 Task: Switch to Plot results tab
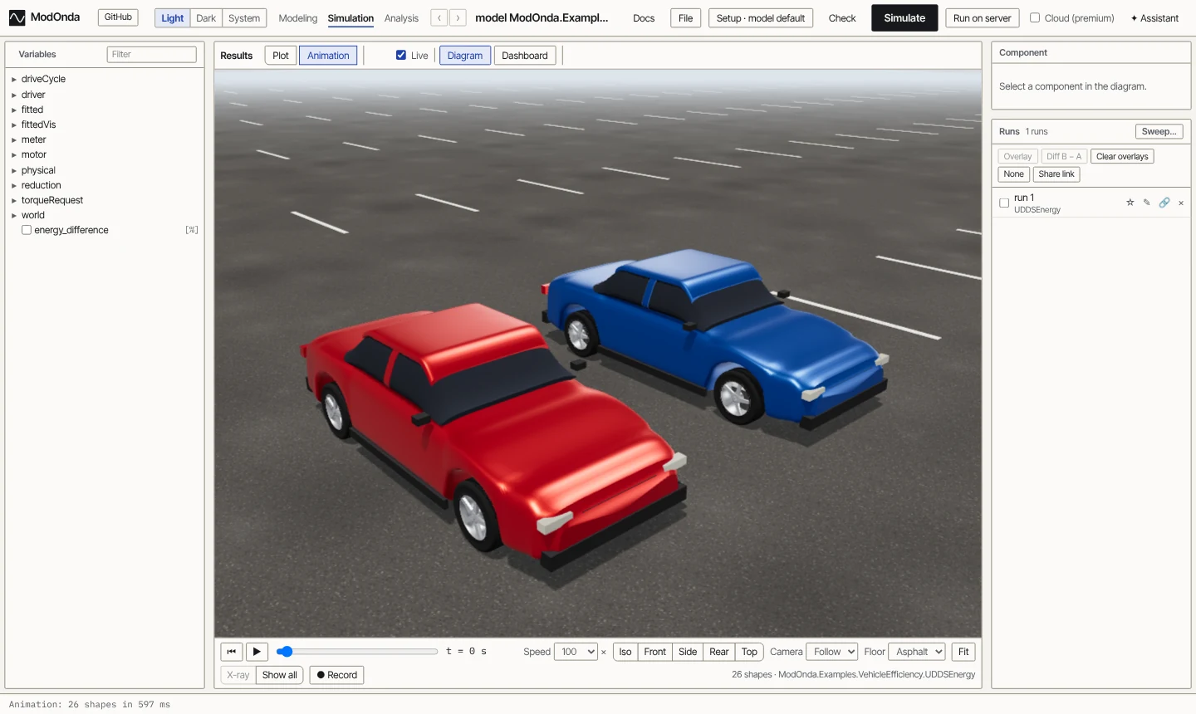pyautogui.click(x=281, y=56)
